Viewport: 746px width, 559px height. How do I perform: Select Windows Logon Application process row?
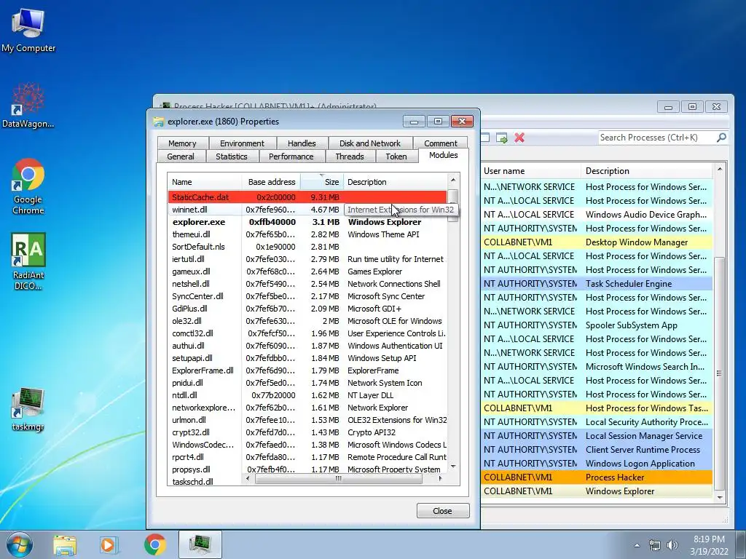[597, 464]
